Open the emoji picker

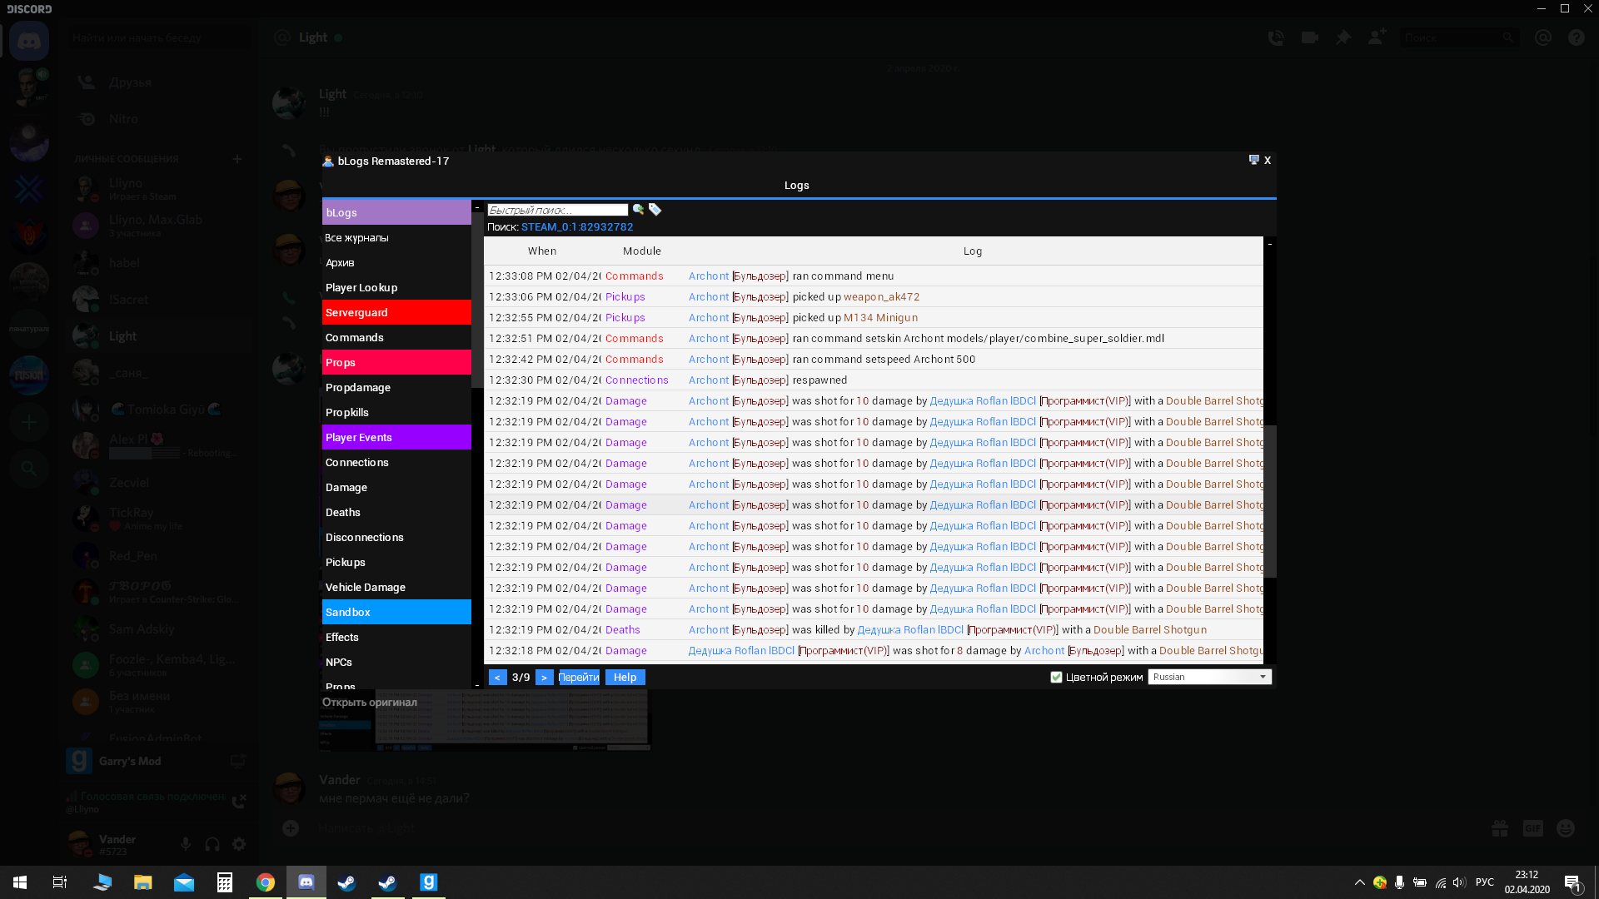click(1566, 828)
